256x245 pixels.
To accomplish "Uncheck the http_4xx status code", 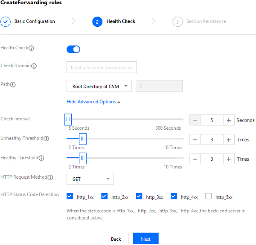I will pyautogui.click(x=174, y=197).
